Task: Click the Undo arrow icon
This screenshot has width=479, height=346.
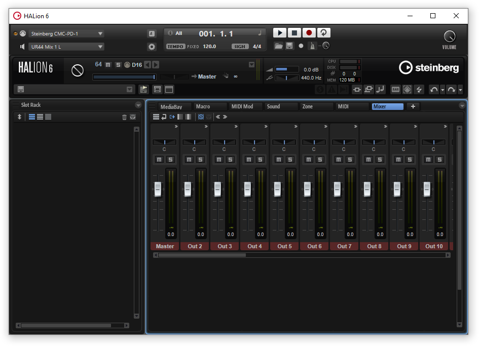Action: (434, 90)
